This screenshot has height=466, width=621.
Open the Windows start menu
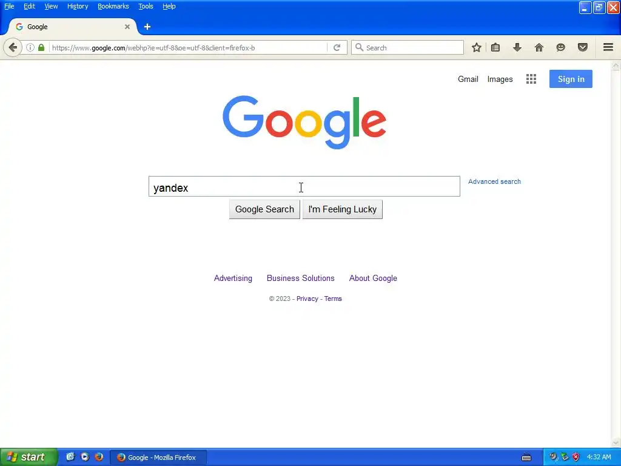[x=29, y=457]
